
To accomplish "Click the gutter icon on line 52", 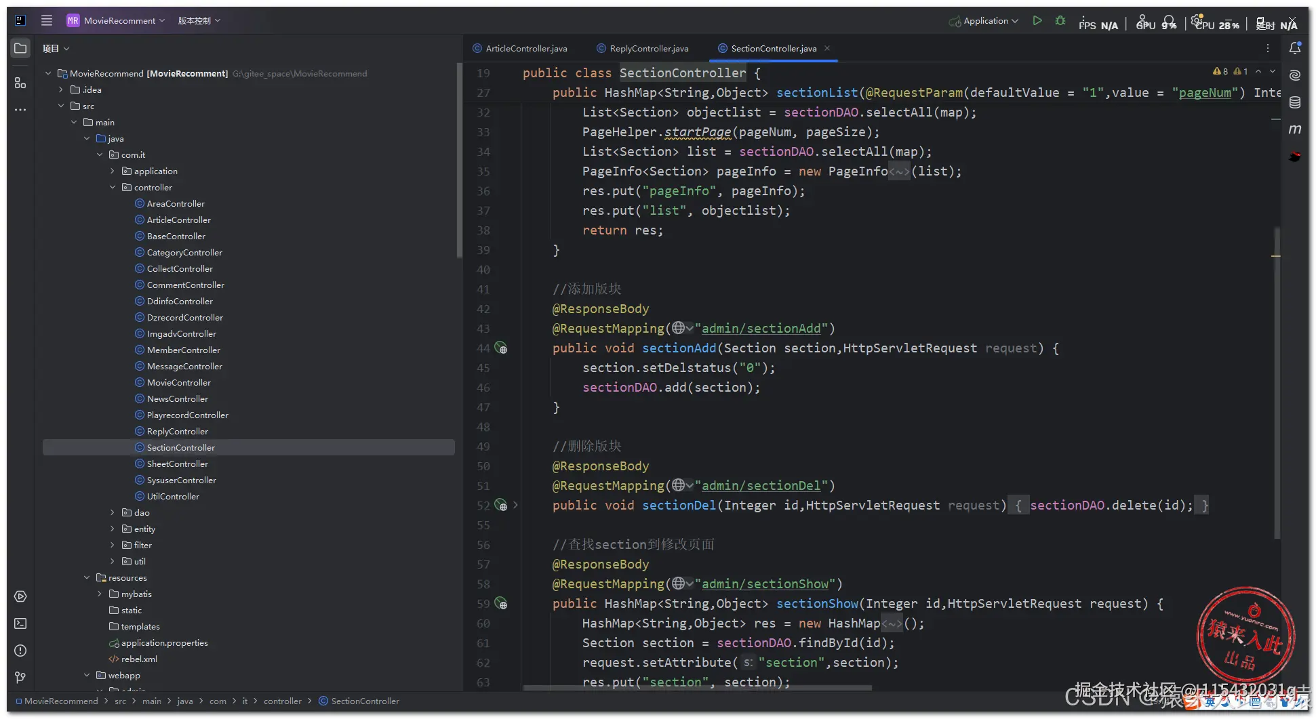I will click(501, 506).
